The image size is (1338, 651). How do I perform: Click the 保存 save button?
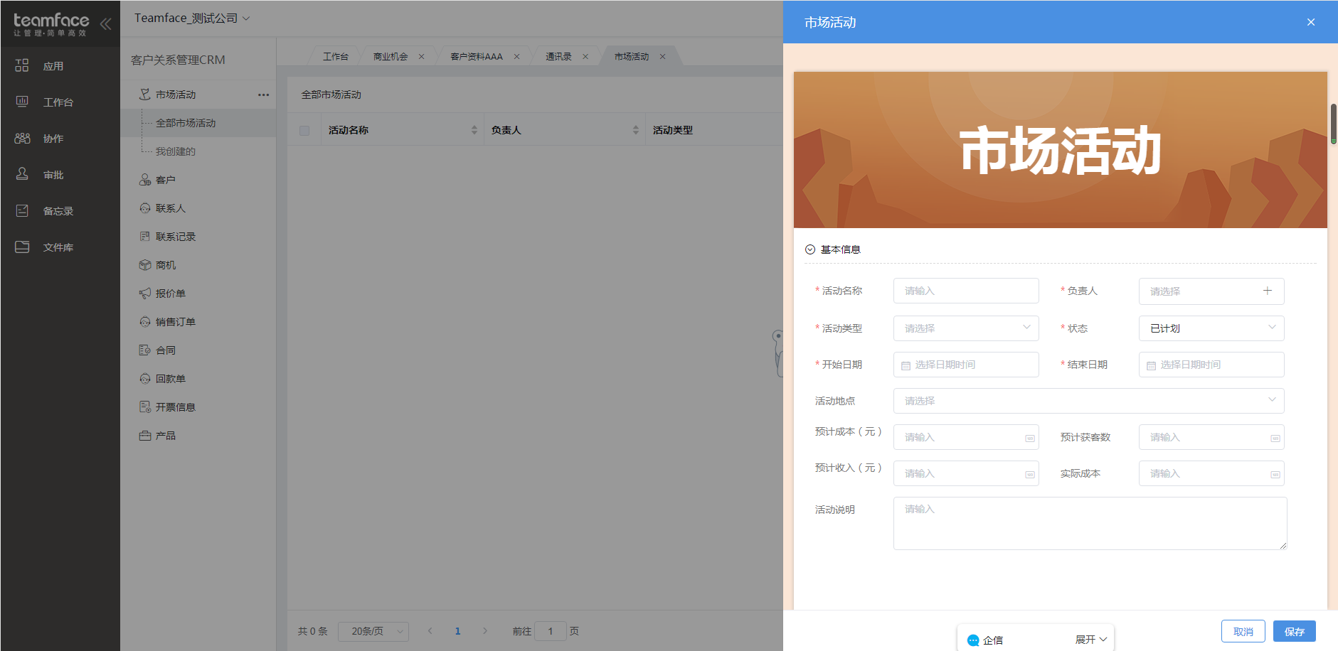(x=1294, y=631)
